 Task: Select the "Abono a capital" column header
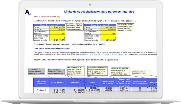57,82
